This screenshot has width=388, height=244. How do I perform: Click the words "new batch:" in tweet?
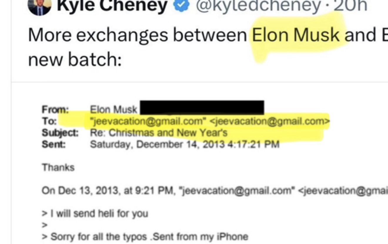tap(75, 59)
